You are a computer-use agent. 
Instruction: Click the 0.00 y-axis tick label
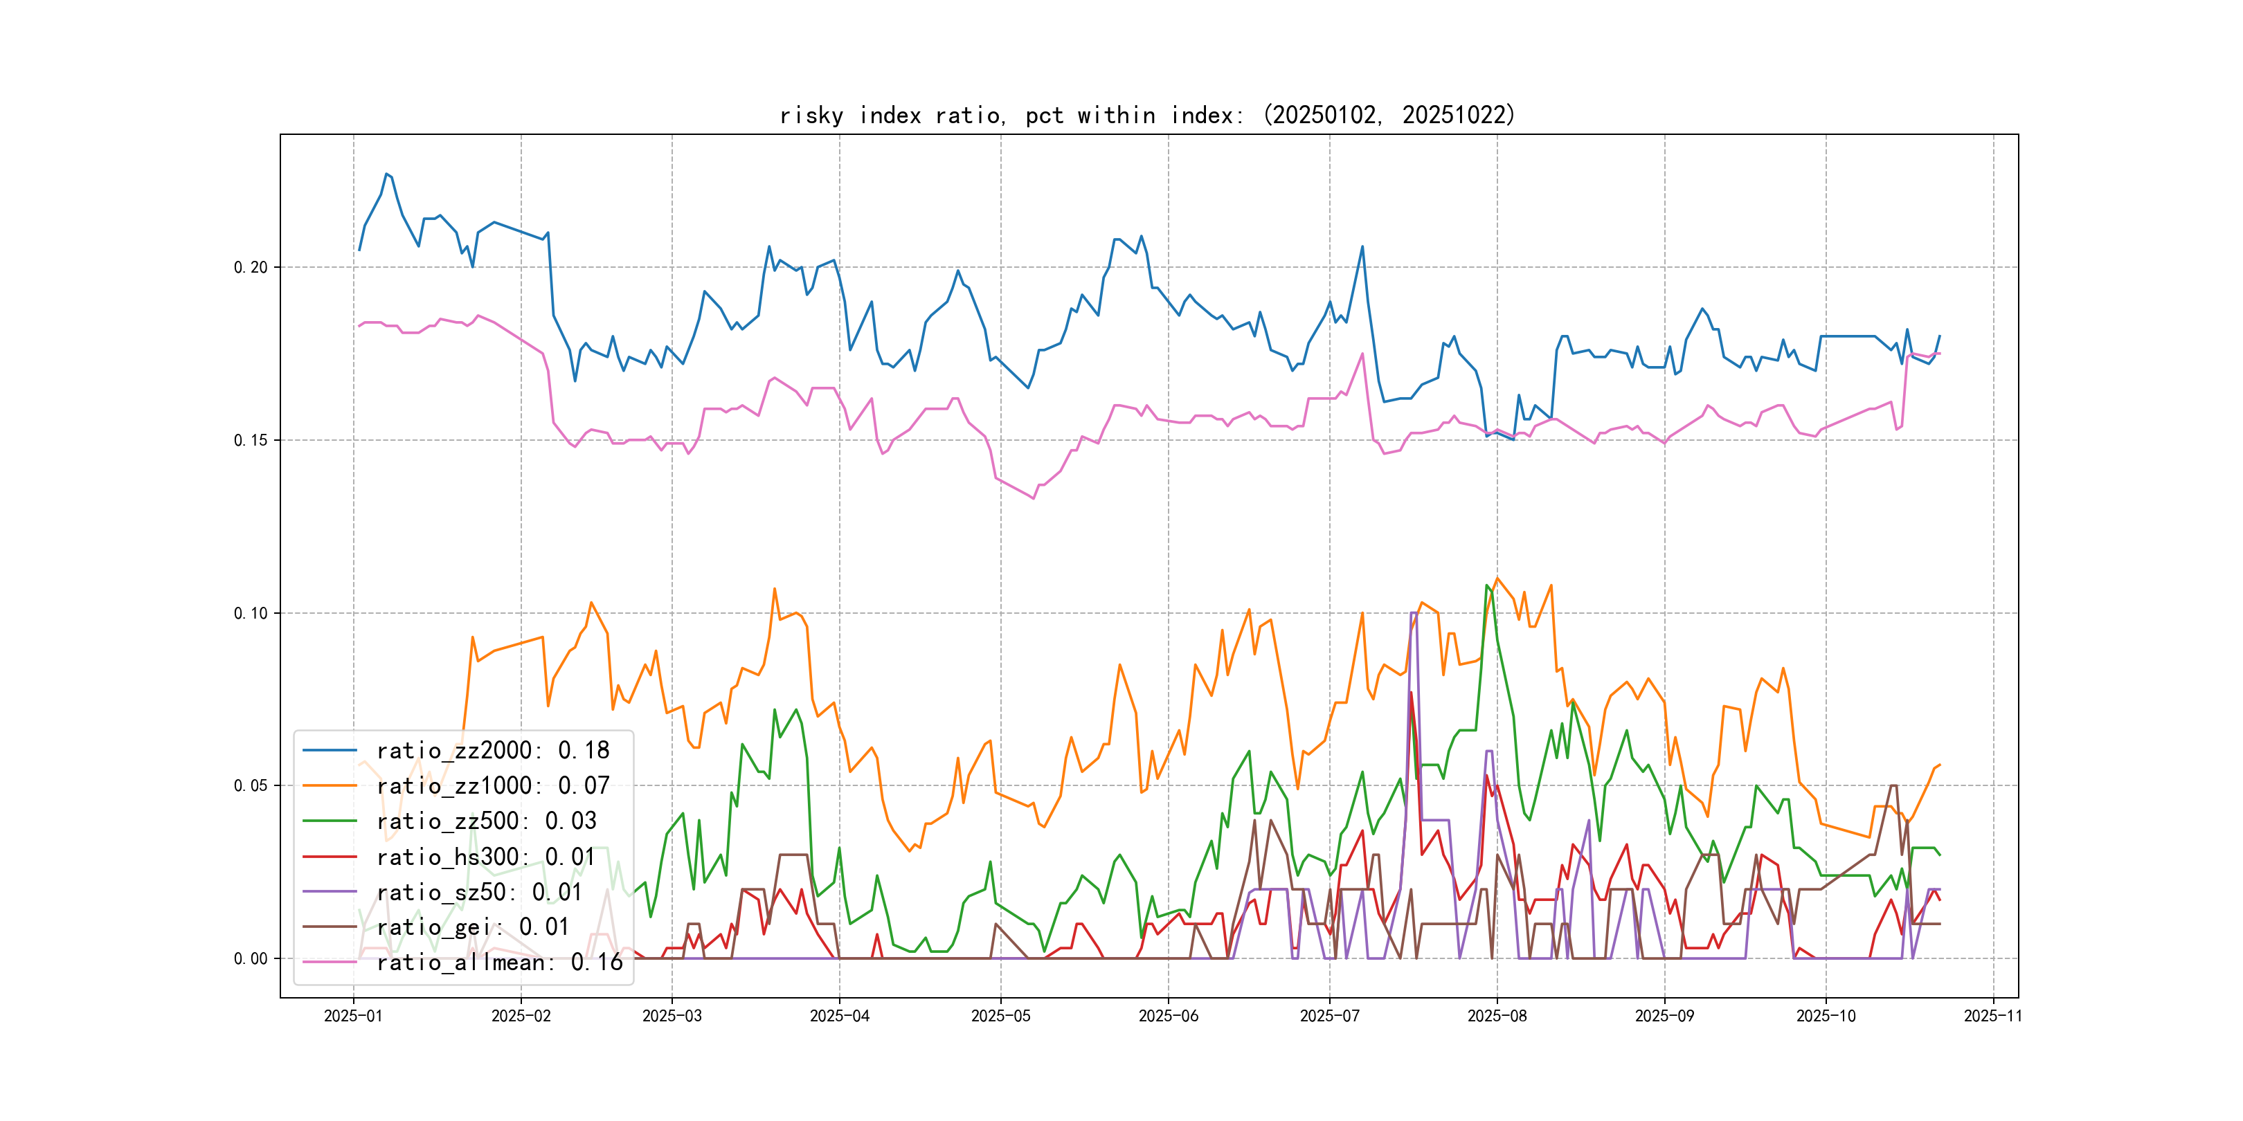[250, 958]
